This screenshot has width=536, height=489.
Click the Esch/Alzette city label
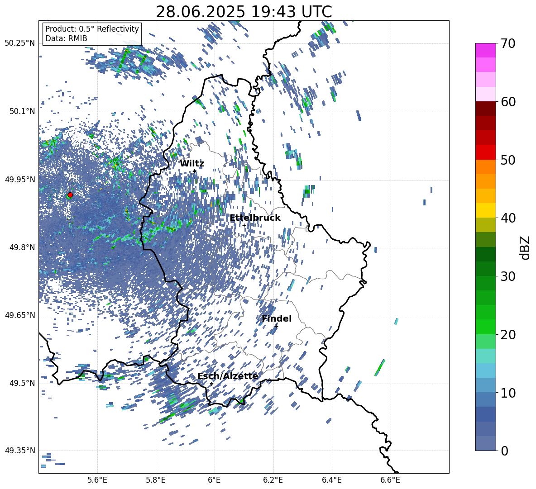(x=228, y=376)
